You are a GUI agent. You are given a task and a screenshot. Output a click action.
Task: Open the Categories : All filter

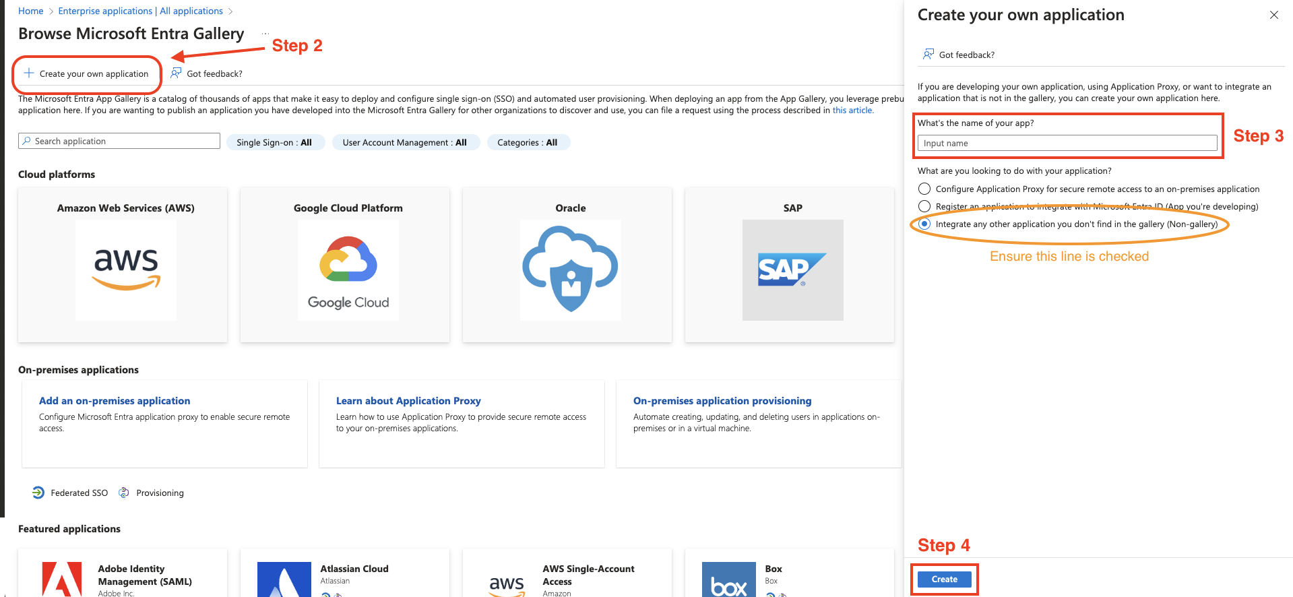pos(528,142)
